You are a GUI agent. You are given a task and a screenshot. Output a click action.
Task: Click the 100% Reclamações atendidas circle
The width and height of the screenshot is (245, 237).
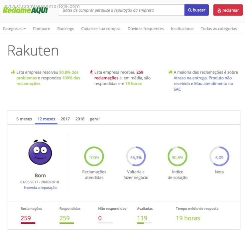[x=94, y=157]
